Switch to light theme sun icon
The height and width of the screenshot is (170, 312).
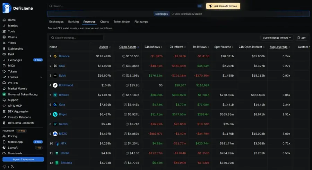tap(5, 167)
